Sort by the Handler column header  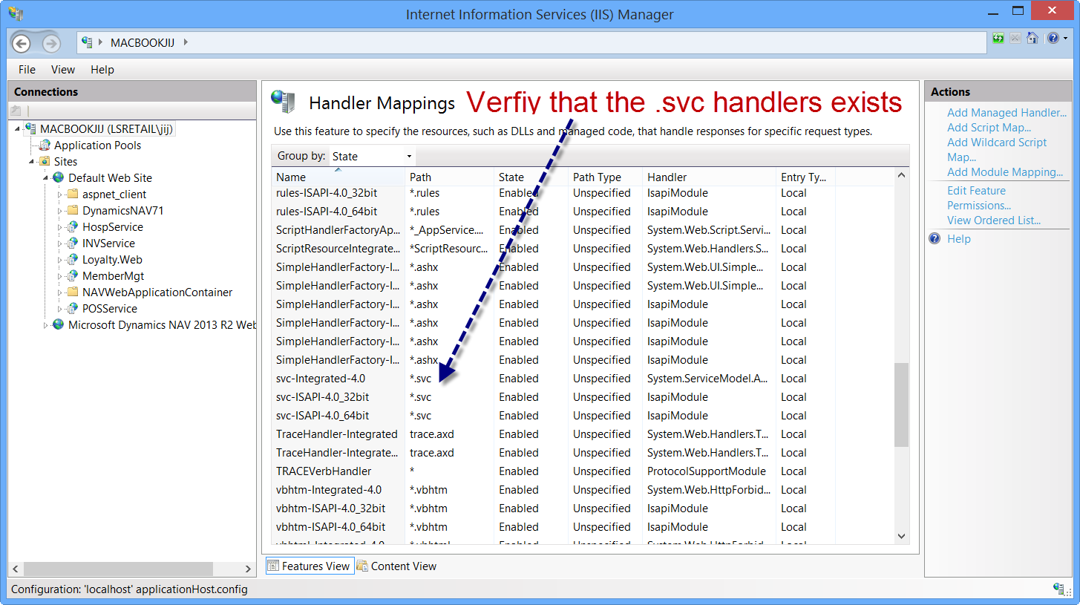point(709,177)
